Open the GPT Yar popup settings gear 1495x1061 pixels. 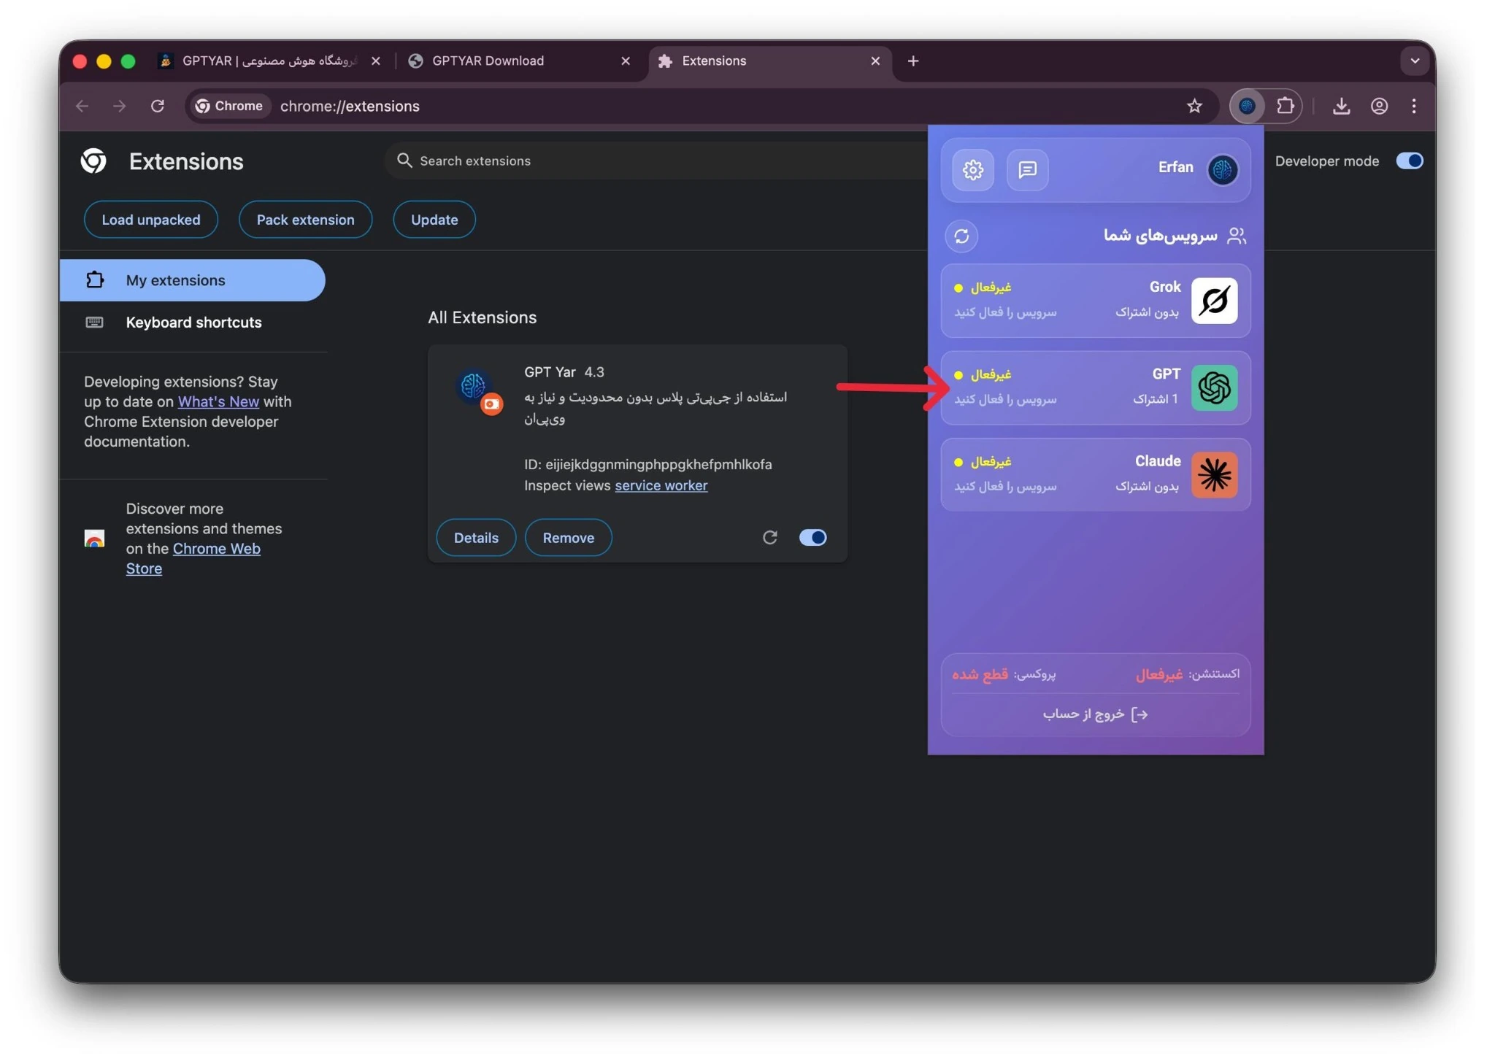972,170
